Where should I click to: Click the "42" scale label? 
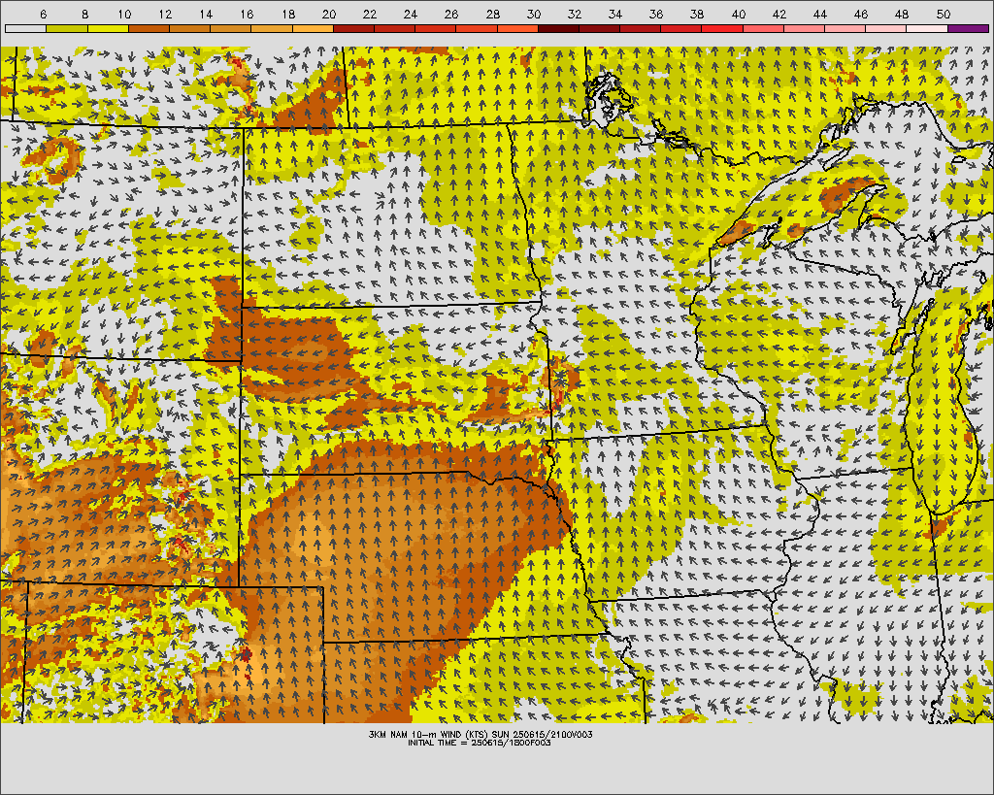click(779, 14)
